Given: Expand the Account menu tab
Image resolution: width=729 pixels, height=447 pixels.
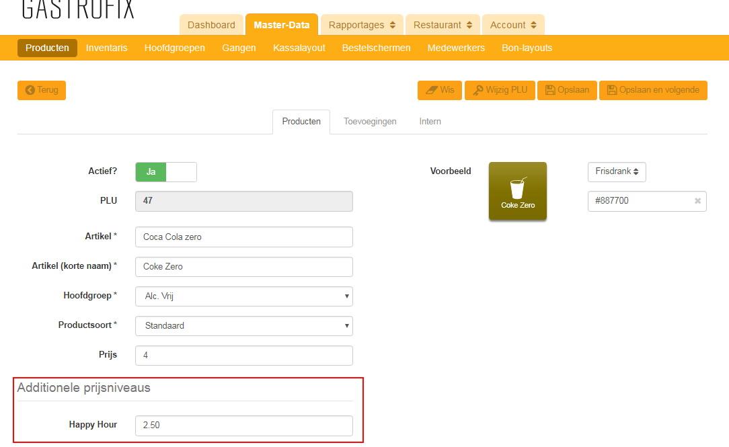Looking at the screenshot, I should (512, 25).
